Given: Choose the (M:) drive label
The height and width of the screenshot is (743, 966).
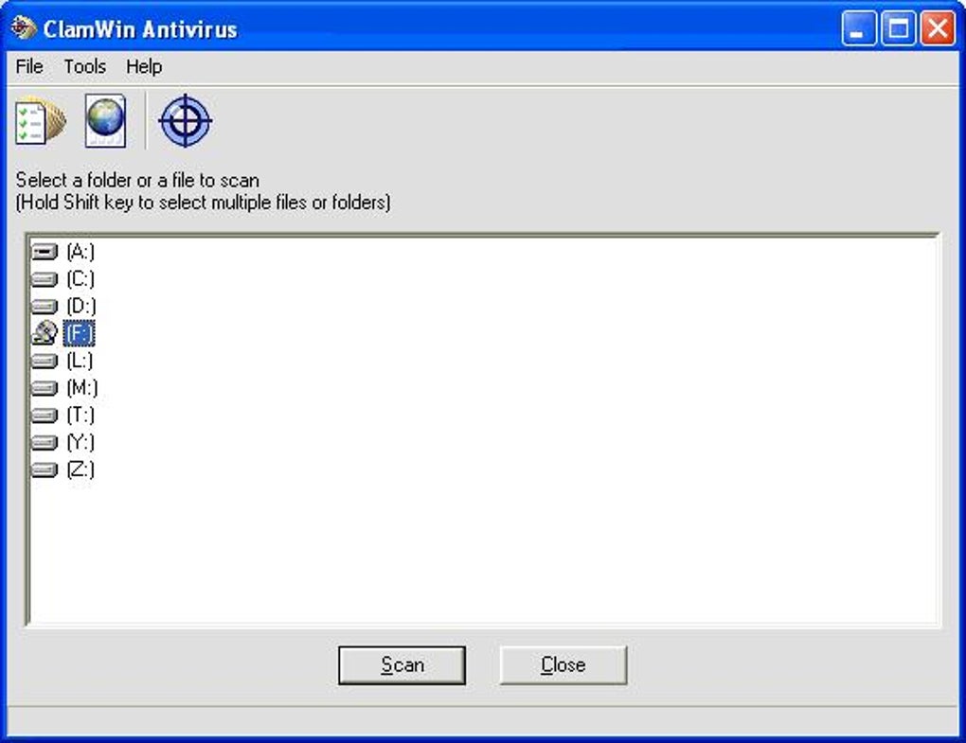Looking at the screenshot, I should tap(81, 388).
